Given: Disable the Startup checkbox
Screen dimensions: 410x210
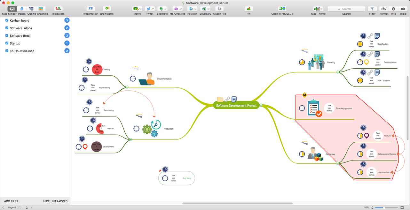Looking at the screenshot, I should (7, 43).
